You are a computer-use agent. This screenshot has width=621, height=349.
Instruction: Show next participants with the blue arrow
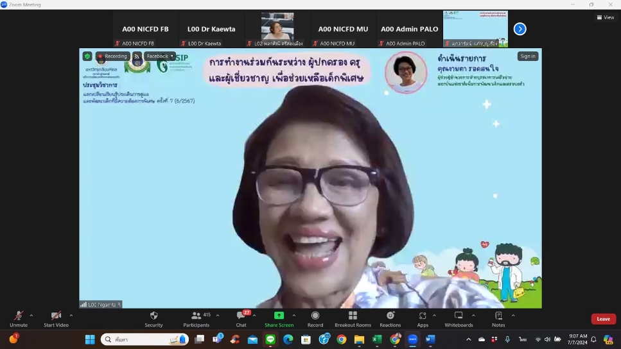click(x=520, y=29)
